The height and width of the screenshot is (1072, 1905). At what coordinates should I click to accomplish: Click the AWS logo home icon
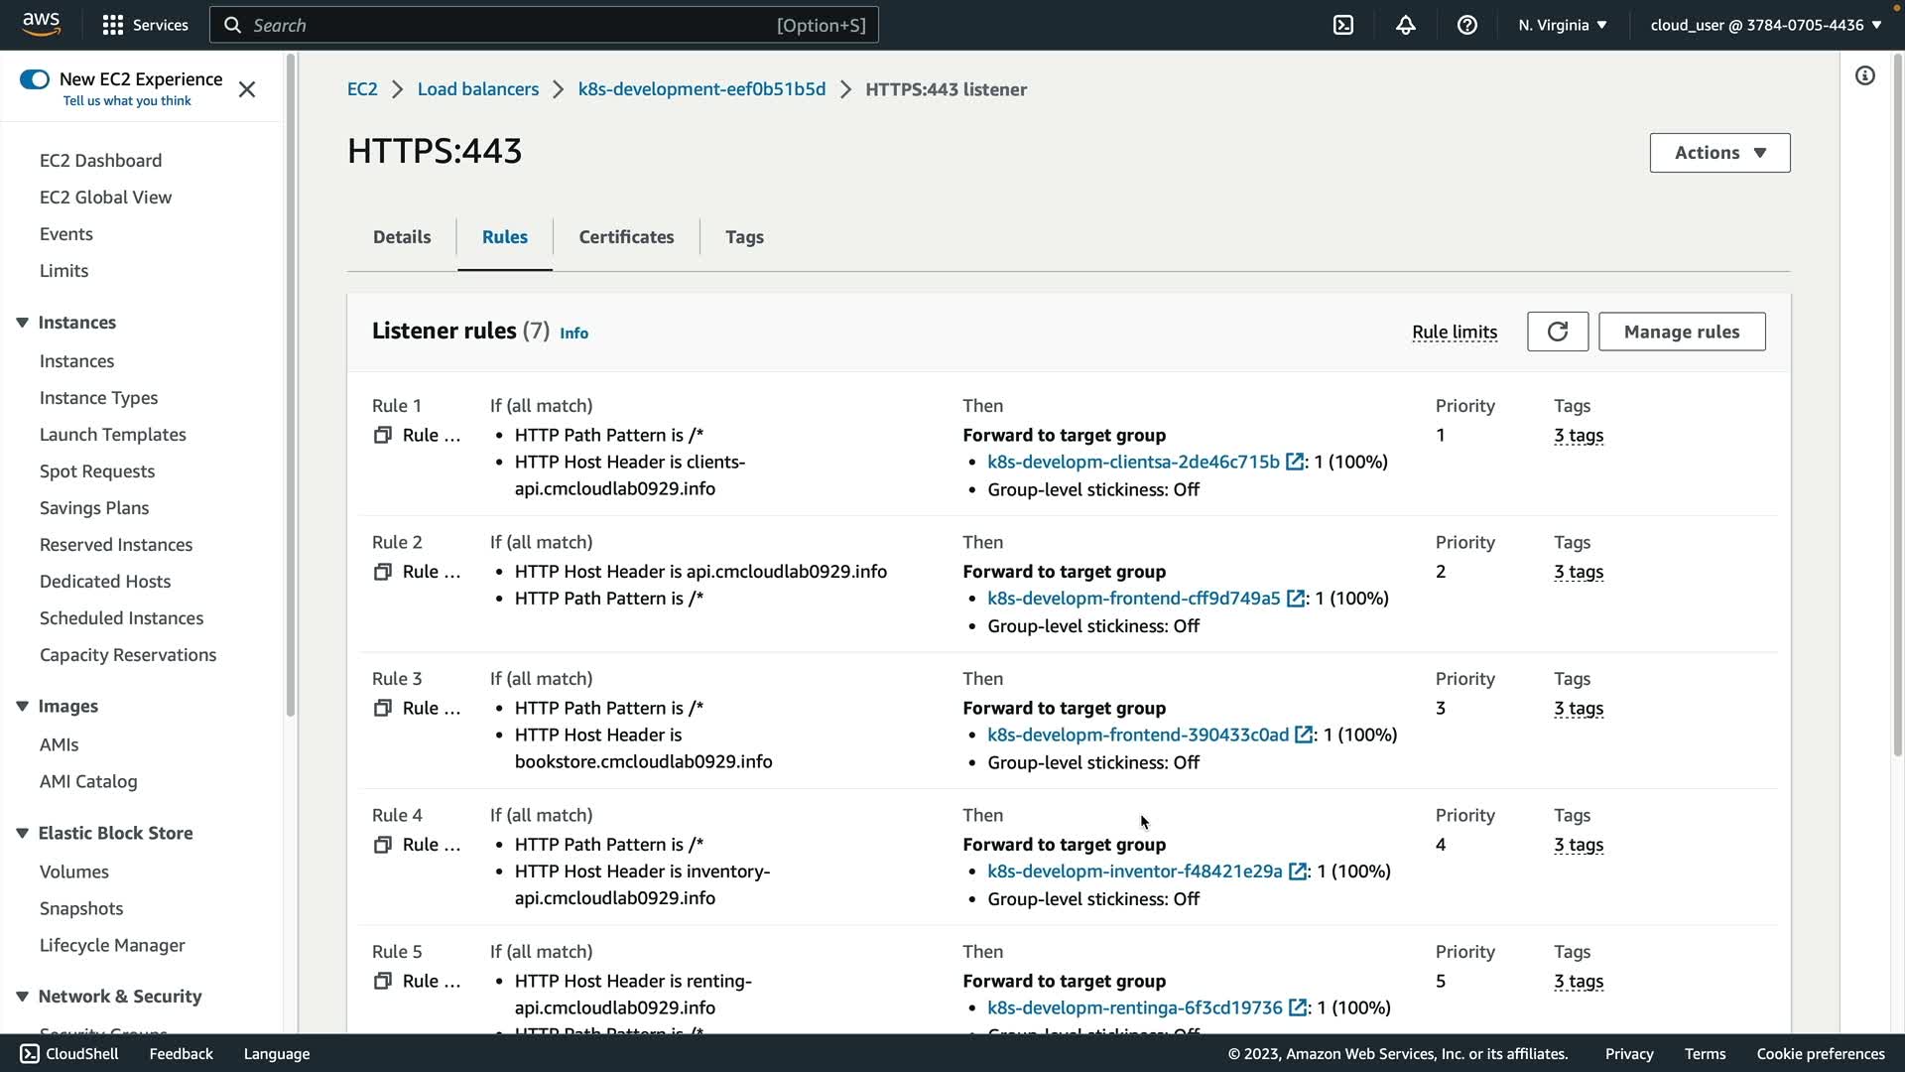pyautogui.click(x=41, y=24)
